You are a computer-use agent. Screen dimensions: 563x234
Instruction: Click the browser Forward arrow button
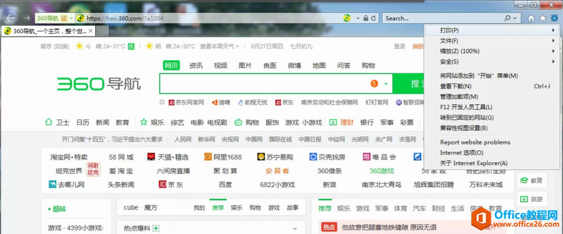click(26, 18)
